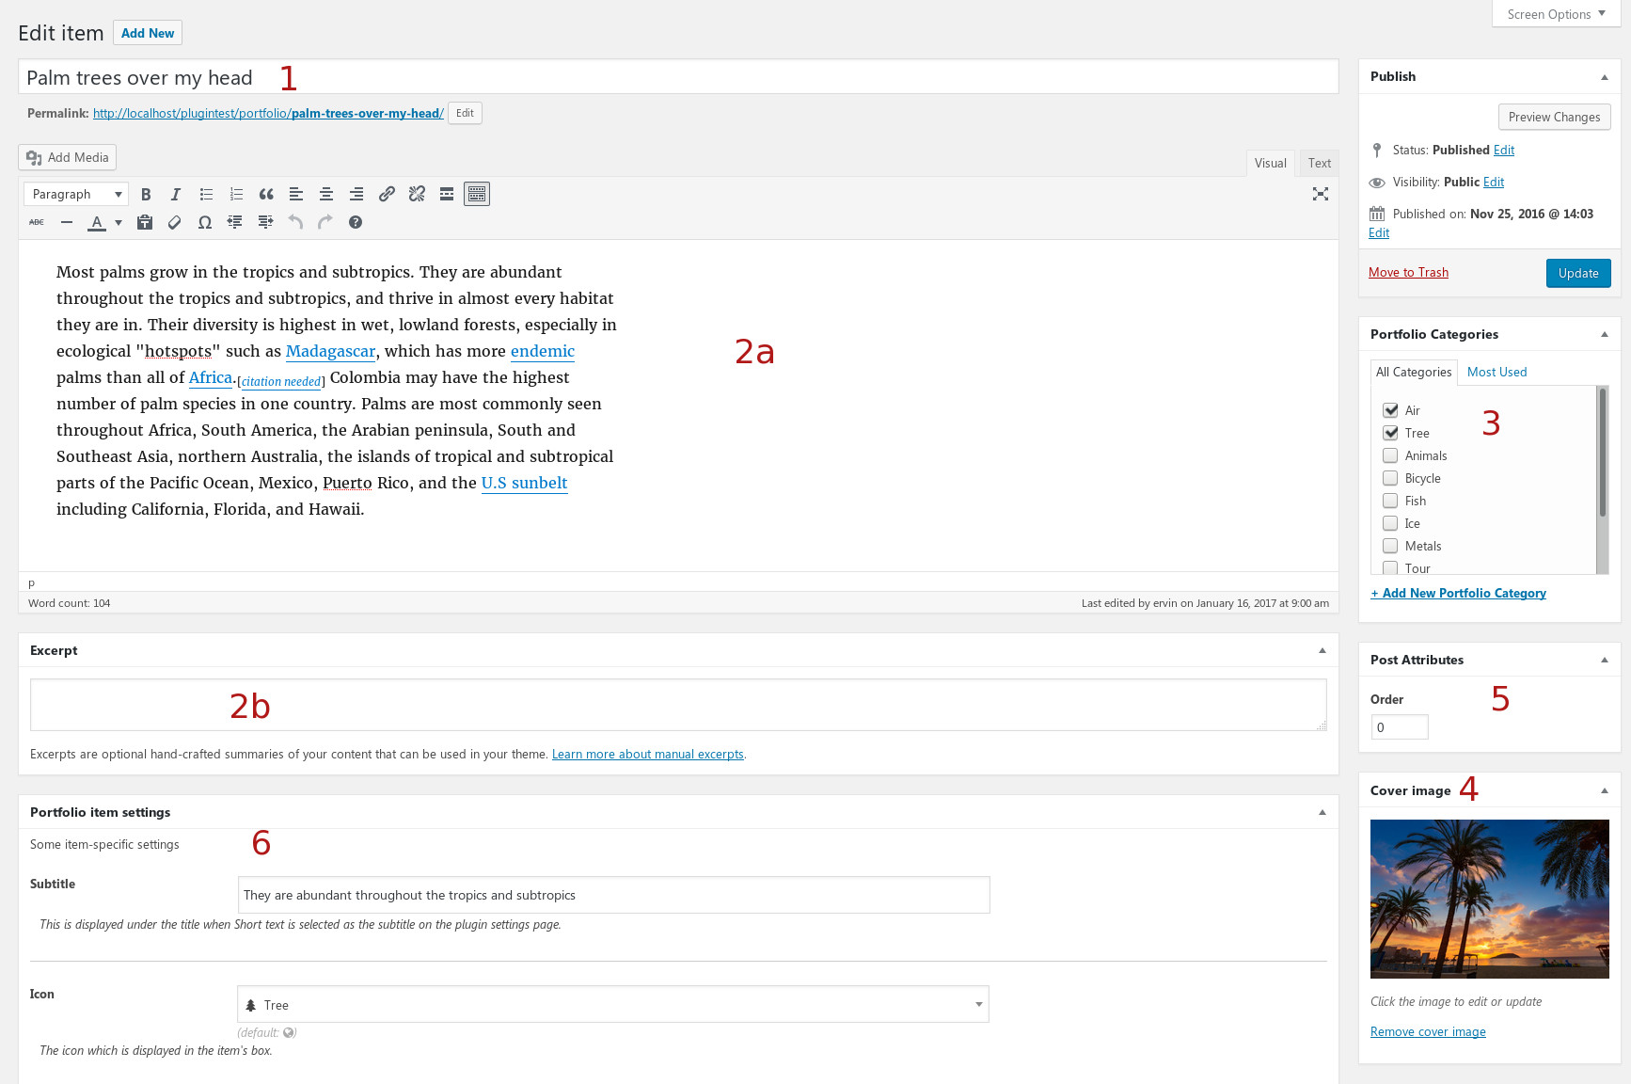Screen dimensions: 1631x1084
Task: Collapse the Publish box
Action: pos(1605,77)
